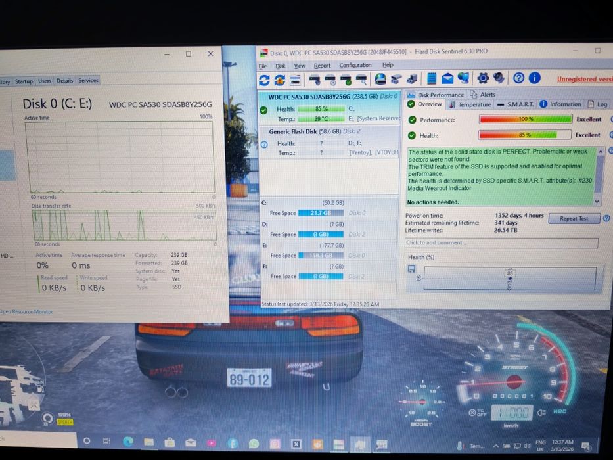
Task: Click the network computers globe icon
Action: 463,78
